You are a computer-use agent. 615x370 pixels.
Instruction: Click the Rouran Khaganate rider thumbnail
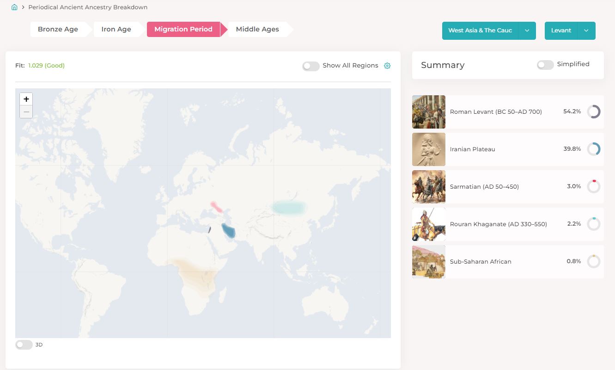coord(429,224)
